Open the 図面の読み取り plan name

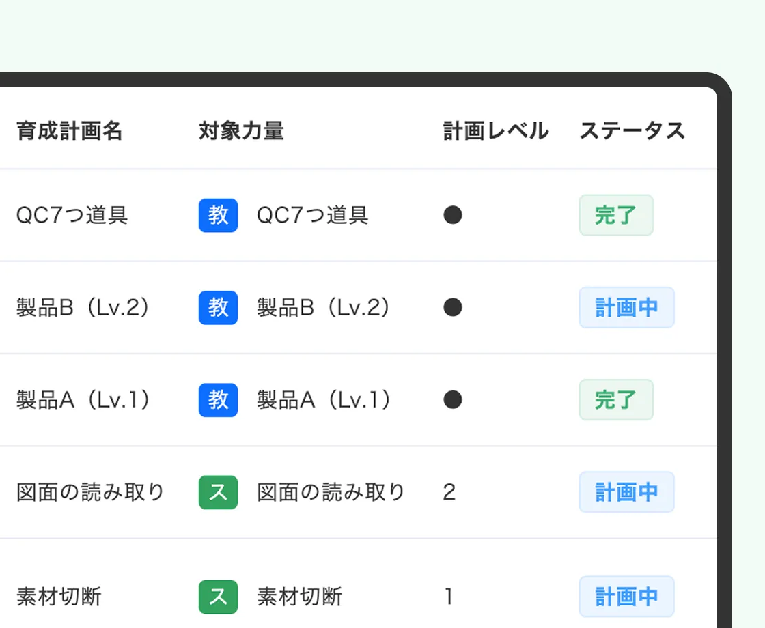[90, 492]
